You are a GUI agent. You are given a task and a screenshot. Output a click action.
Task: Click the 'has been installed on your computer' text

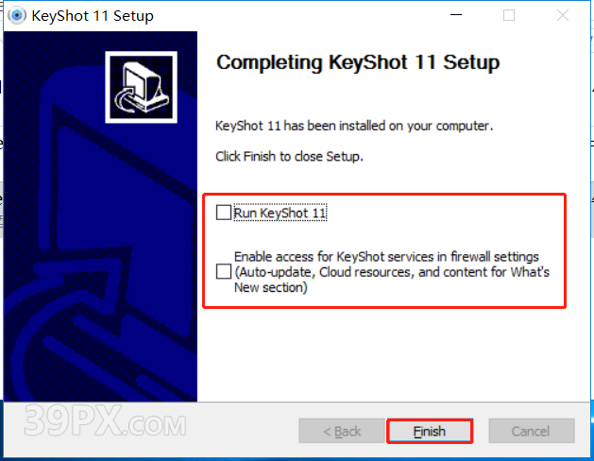coord(388,126)
